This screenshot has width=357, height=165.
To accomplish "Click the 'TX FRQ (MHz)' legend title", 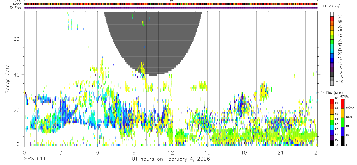I will tap(332, 93).
